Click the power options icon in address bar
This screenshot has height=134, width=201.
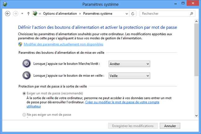tap(35, 14)
